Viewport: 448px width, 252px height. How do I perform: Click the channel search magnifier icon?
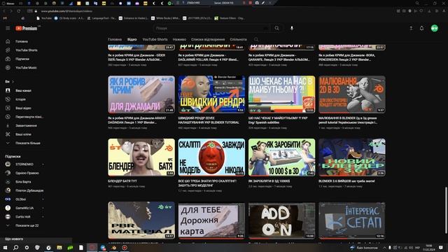pyautogui.click(x=256, y=39)
